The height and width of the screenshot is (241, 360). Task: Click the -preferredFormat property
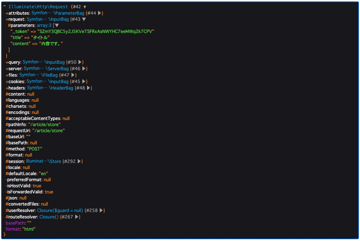pyautogui.click(x=28, y=179)
